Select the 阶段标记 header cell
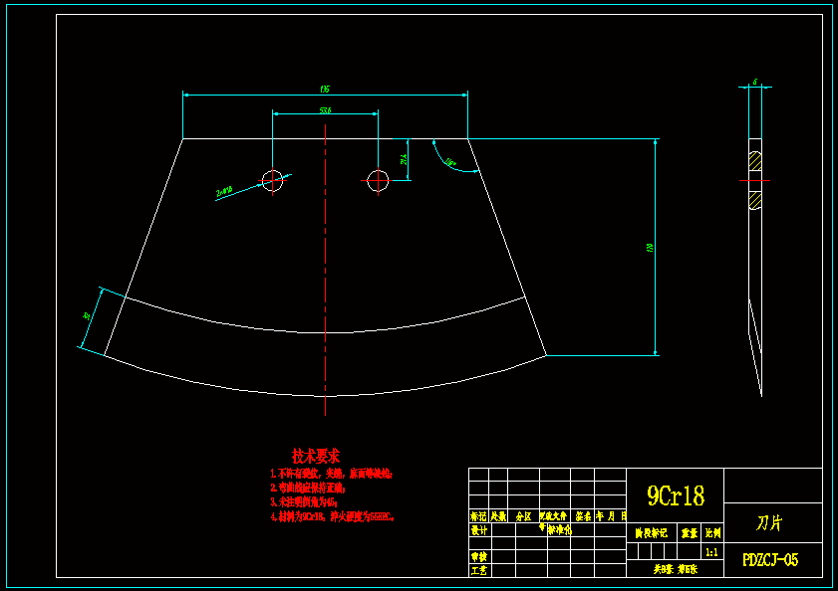The image size is (838, 591). point(651,533)
